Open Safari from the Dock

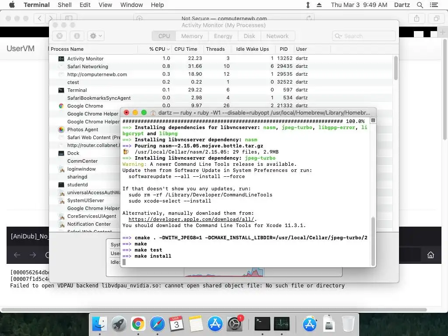click(157, 324)
